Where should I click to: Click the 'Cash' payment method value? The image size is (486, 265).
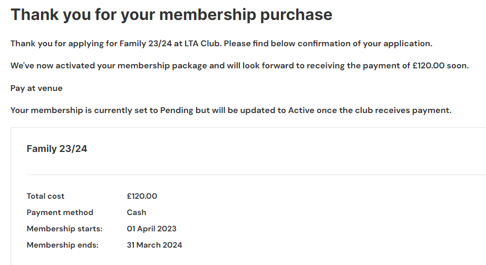click(137, 212)
